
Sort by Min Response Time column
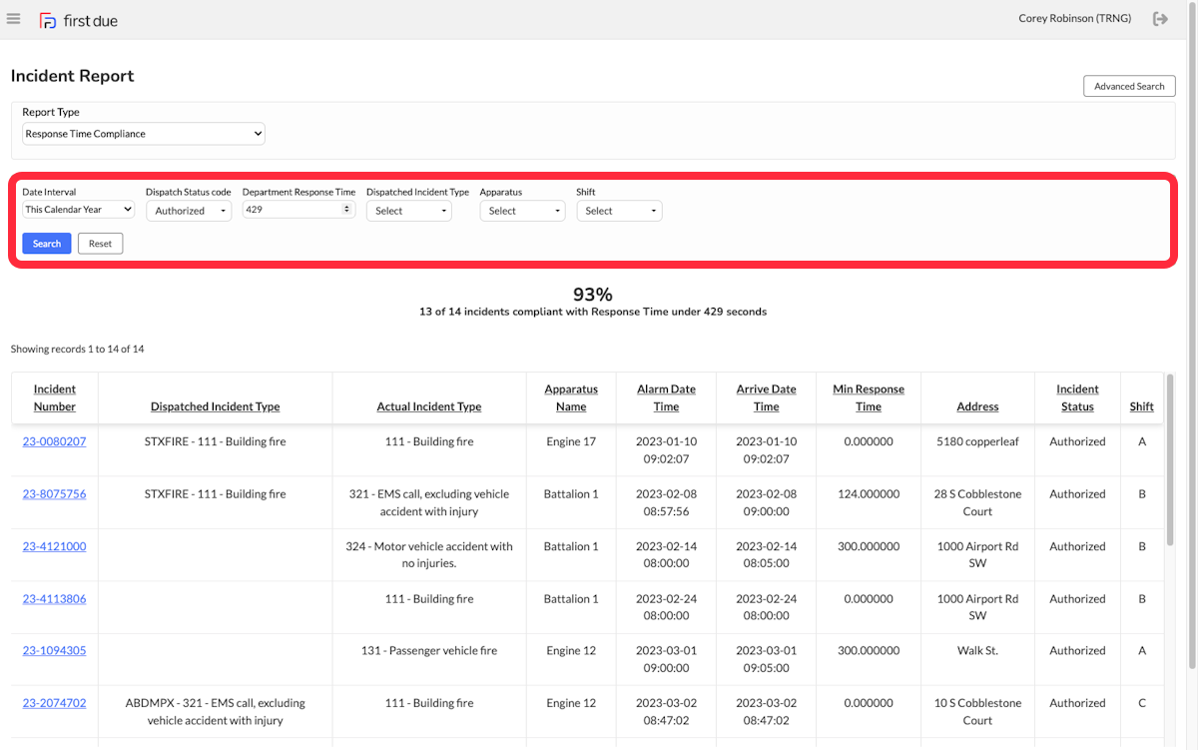click(869, 397)
